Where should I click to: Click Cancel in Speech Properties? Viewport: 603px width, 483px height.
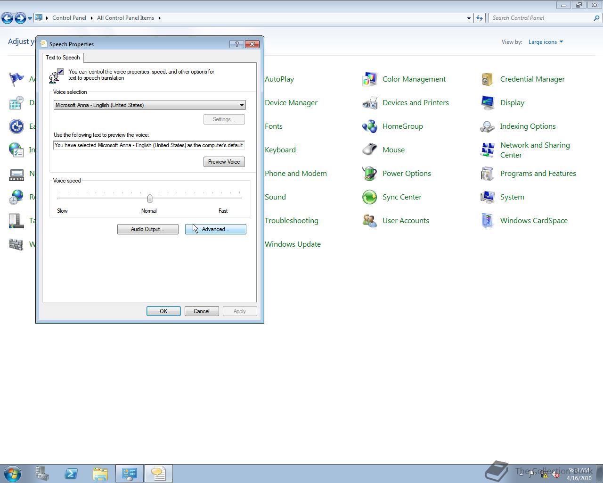(x=201, y=311)
